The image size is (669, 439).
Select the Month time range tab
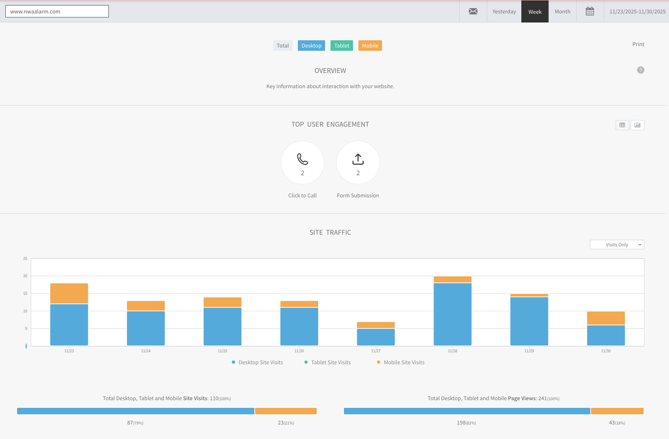click(x=562, y=12)
